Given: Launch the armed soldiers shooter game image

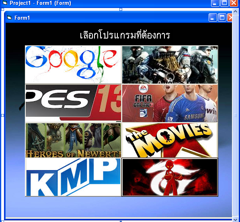Looking at the screenshot, I should (x=170, y=65).
